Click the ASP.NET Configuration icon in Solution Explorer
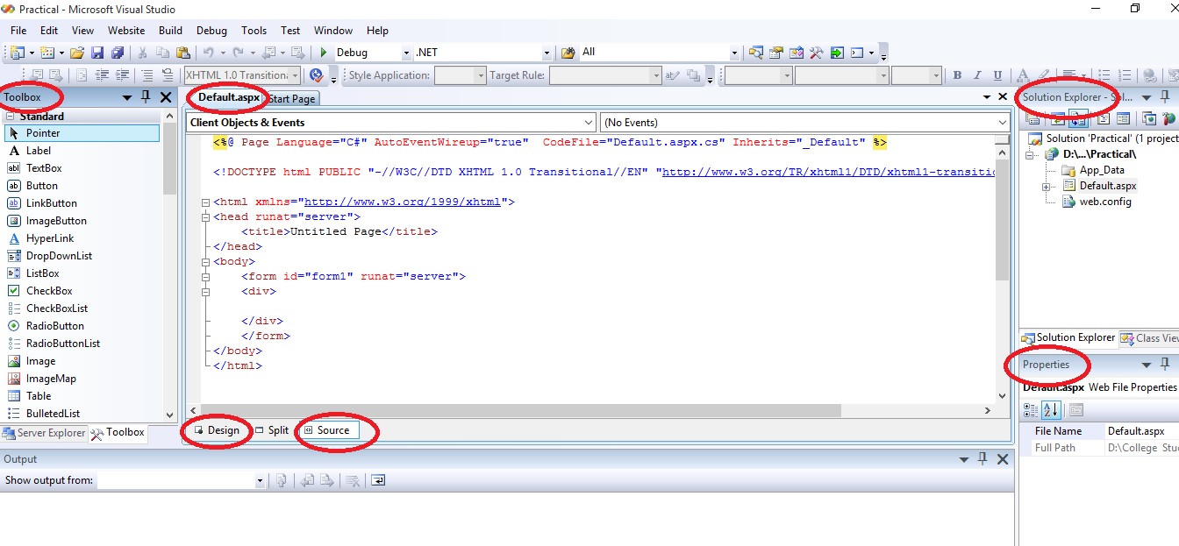 [1168, 118]
